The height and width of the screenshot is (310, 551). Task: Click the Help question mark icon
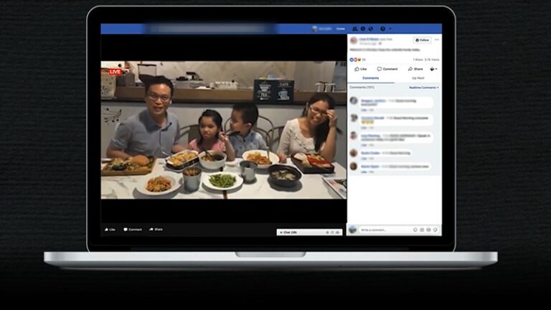click(x=382, y=29)
